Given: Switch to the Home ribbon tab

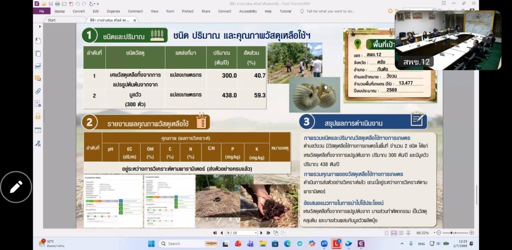Looking at the screenshot, I should 60,11.
